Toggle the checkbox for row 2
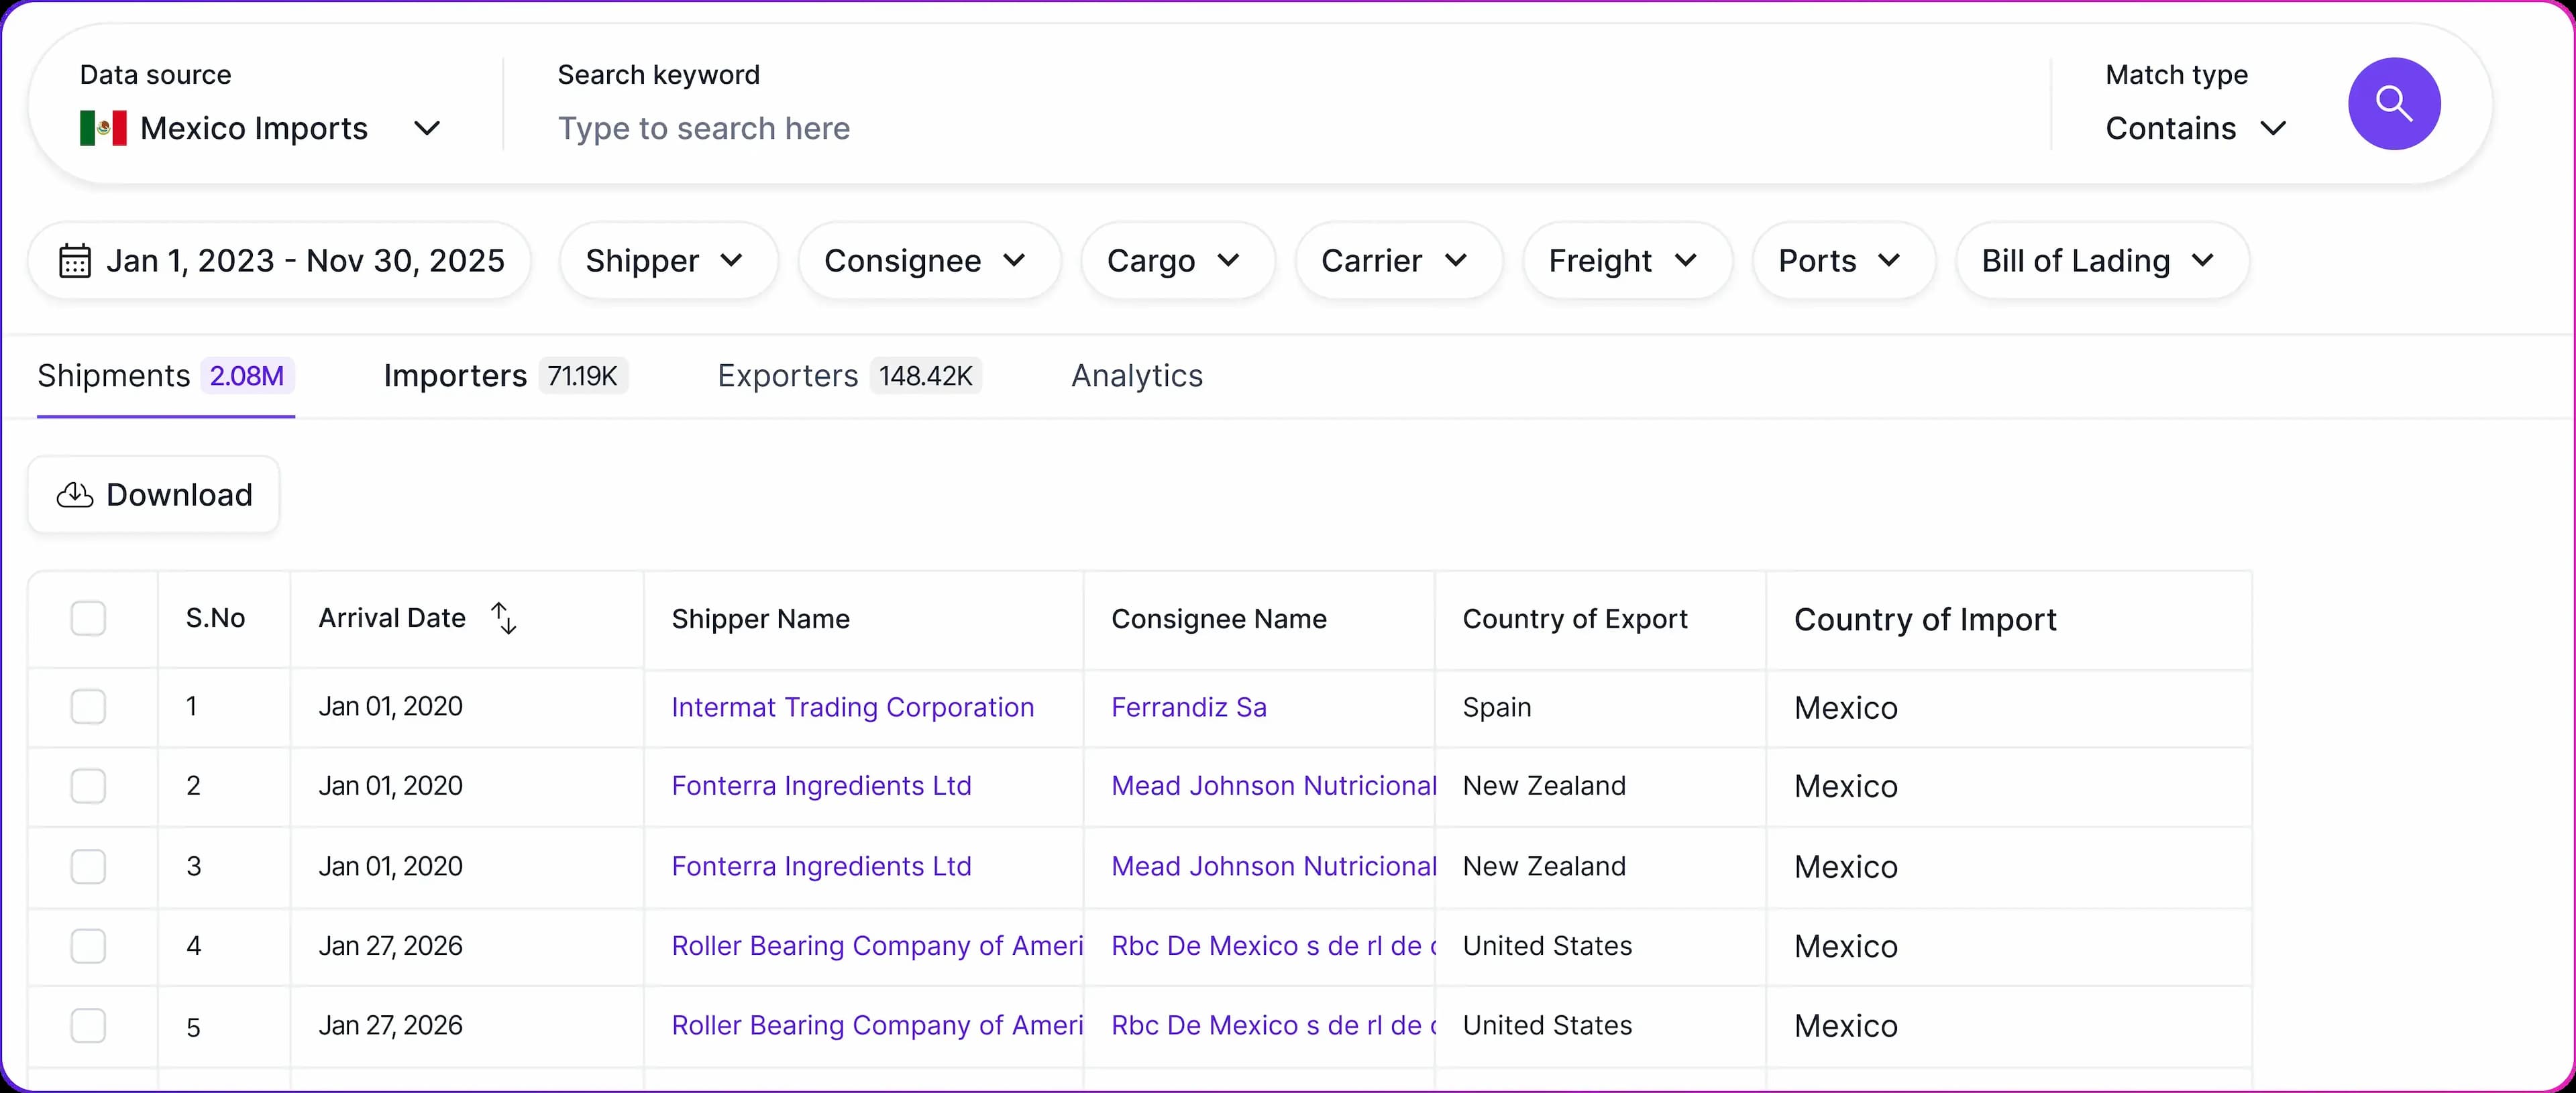The image size is (2576, 1093). [88, 786]
